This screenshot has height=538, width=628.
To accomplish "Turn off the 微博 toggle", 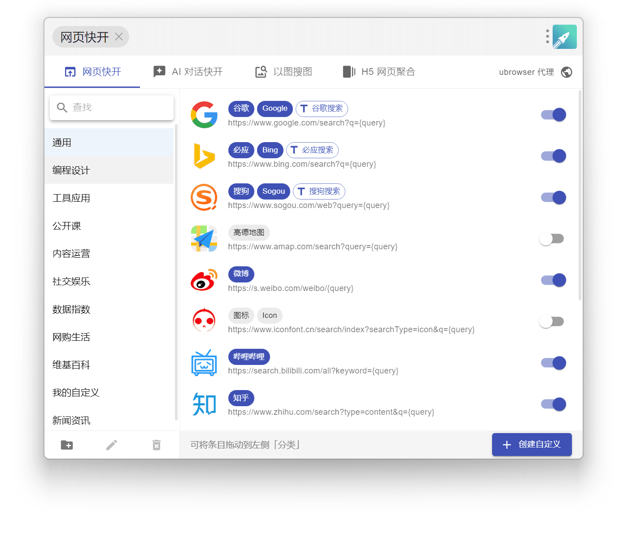I will click(554, 280).
